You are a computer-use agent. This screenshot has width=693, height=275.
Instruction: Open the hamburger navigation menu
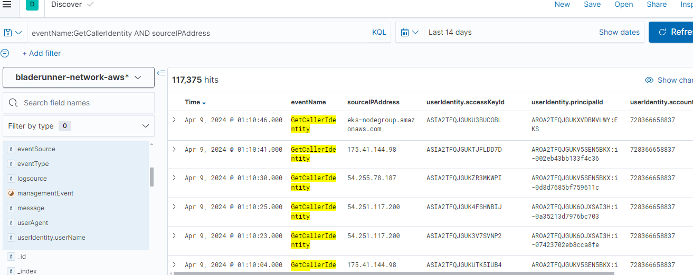tap(7, 4)
